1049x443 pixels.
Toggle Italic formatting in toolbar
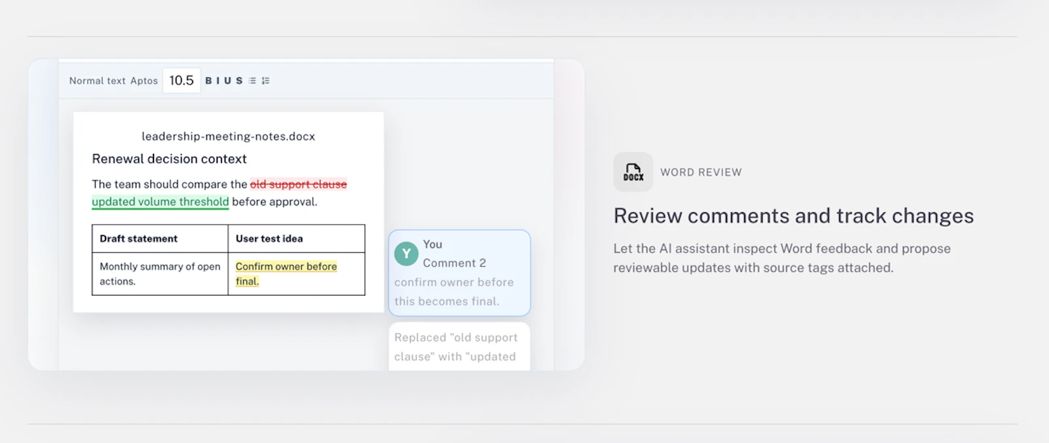pyautogui.click(x=218, y=81)
